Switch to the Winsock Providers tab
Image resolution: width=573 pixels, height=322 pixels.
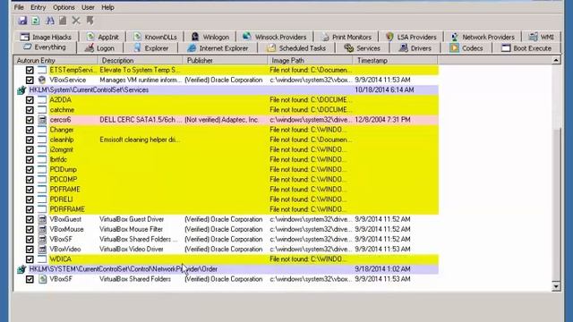(x=275, y=37)
